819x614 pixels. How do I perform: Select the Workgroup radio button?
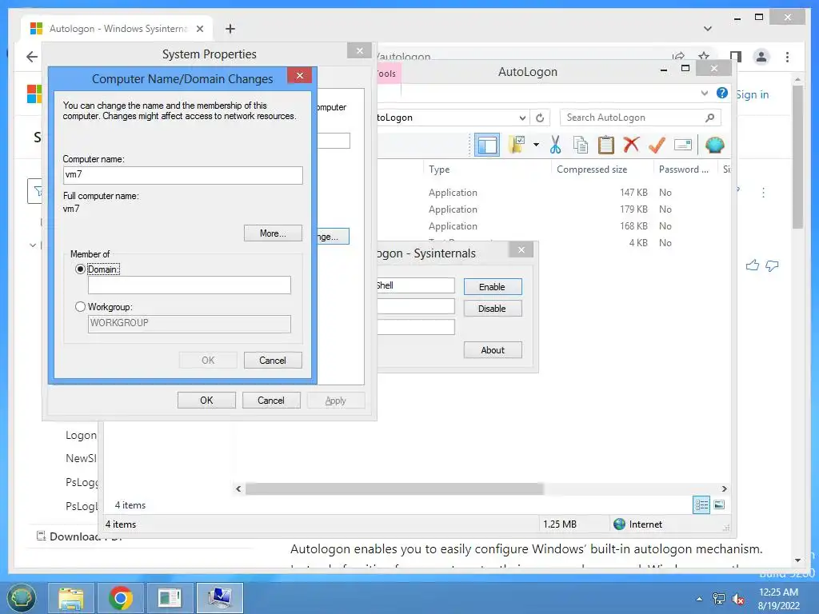tap(80, 307)
